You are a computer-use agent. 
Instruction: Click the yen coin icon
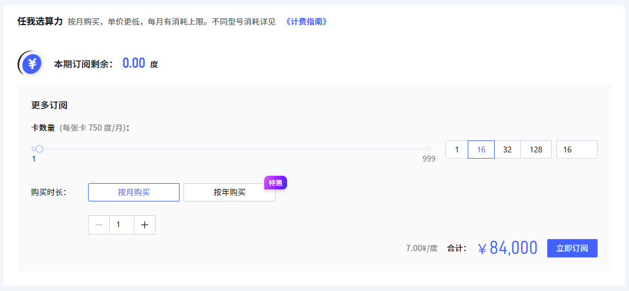[31, 63]
